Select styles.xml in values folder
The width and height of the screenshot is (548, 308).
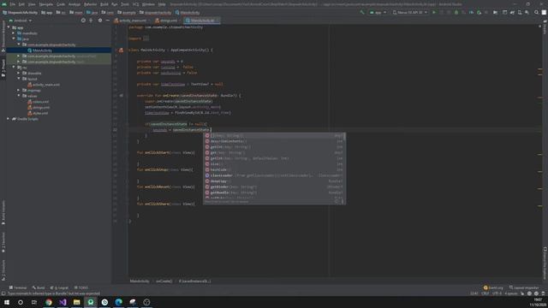(x=40, y=113)
